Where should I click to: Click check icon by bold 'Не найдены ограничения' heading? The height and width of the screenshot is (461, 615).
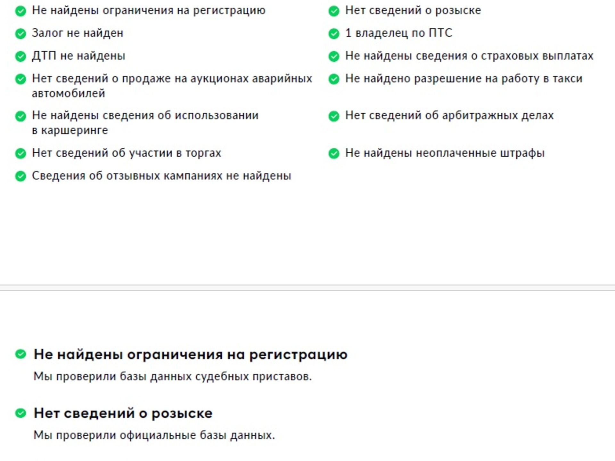[x=20, y=354]
